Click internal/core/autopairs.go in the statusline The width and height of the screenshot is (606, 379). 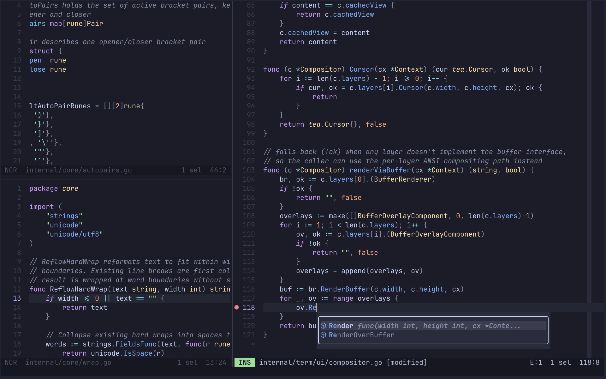click(79, 170)
